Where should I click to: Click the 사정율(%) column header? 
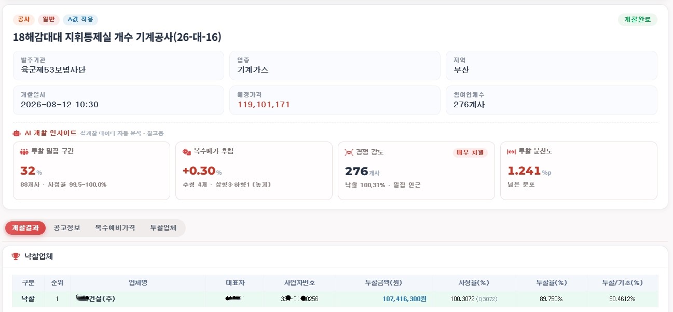[x=474, y=283]
